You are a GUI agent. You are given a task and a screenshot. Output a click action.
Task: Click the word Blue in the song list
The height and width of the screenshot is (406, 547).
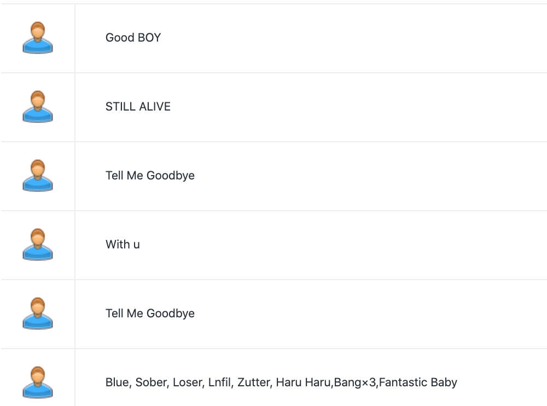(117, 382)
